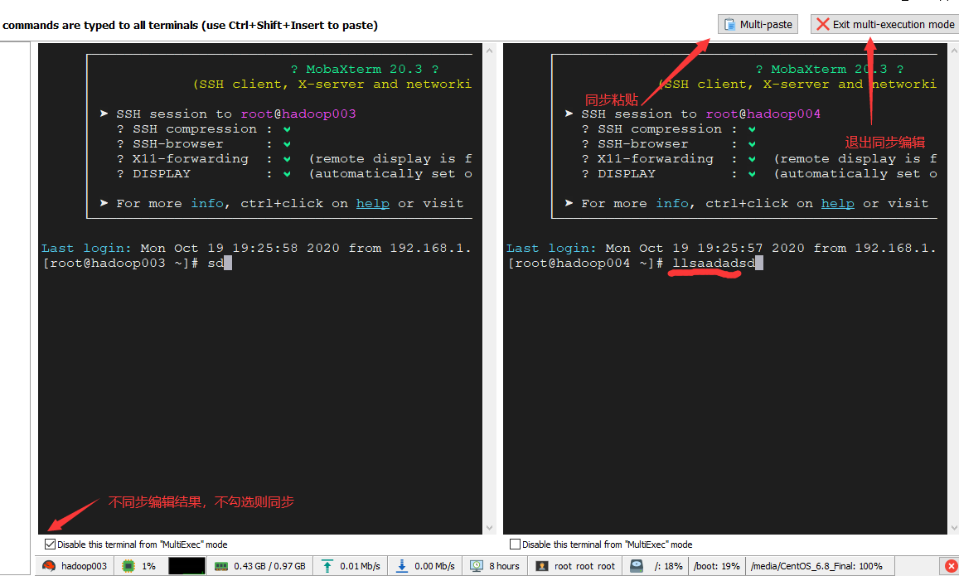Click 'info' text in hadoop003 terminal
This screenshot has width=959, height=576.
click(x=207, y=204)
